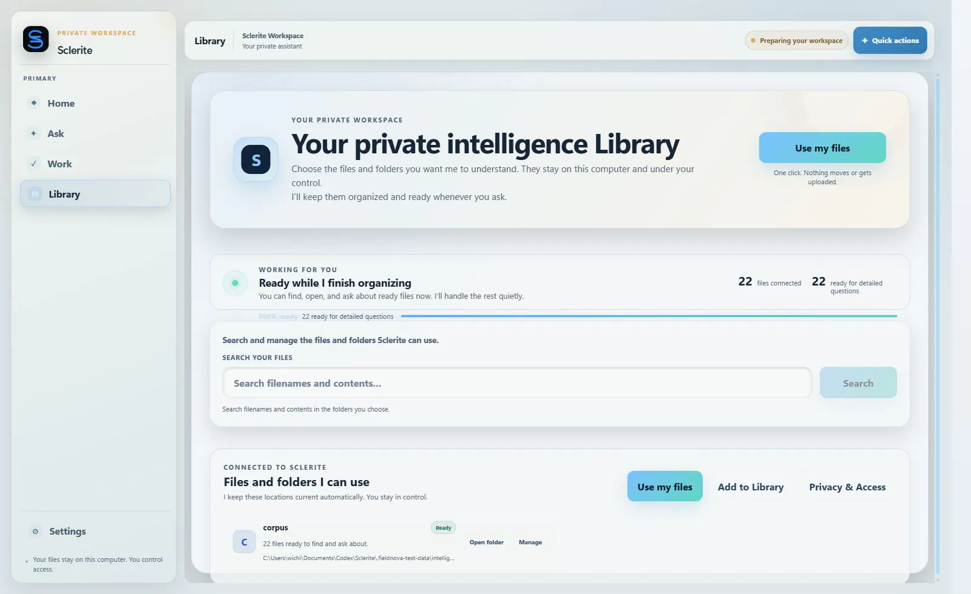This screenshot has height=594, width=971.
Task: Open folder for corpus
Action: 487,542
